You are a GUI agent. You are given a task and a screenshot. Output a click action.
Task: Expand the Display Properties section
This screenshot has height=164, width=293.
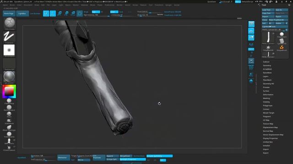click(x=270, y=138)
